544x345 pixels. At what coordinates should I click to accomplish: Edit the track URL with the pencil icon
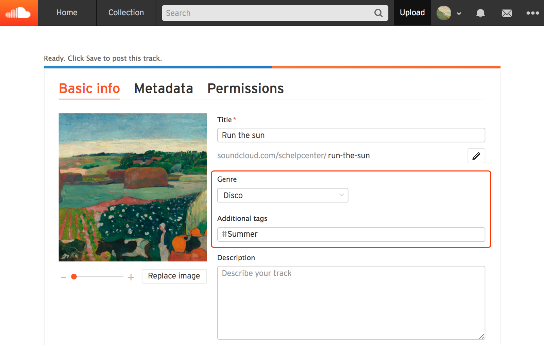coord(476,156)
